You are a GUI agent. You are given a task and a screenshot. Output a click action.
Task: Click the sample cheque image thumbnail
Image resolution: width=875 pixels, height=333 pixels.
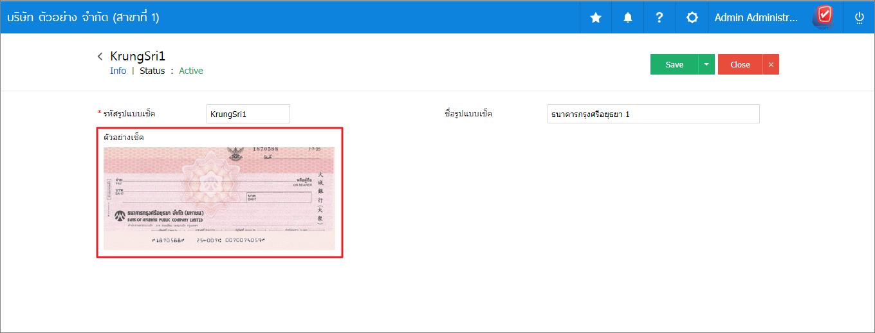(x=219, y=199)
